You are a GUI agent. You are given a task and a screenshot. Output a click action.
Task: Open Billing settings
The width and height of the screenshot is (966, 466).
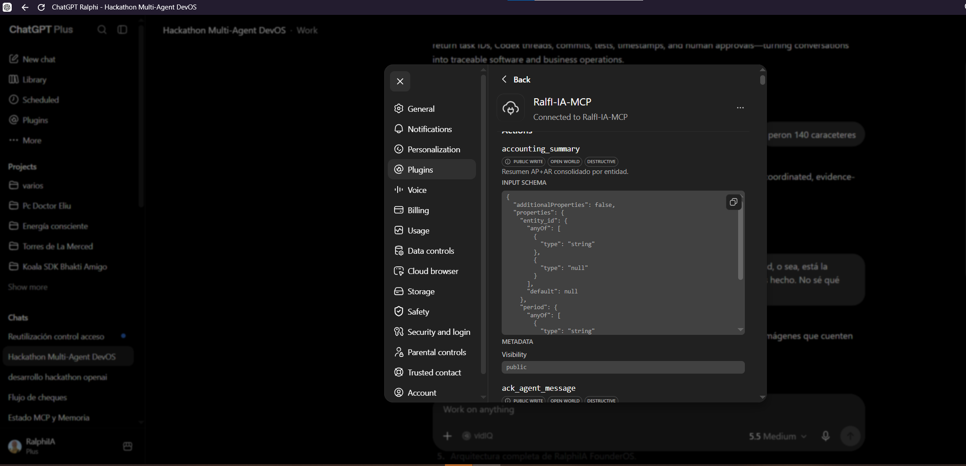coord(431,210)
